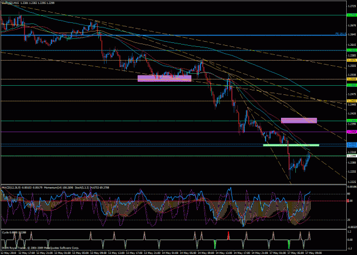Click the topmost green price label on the scale
Viewport: 357px width, 255px height.
click(351, 15)
